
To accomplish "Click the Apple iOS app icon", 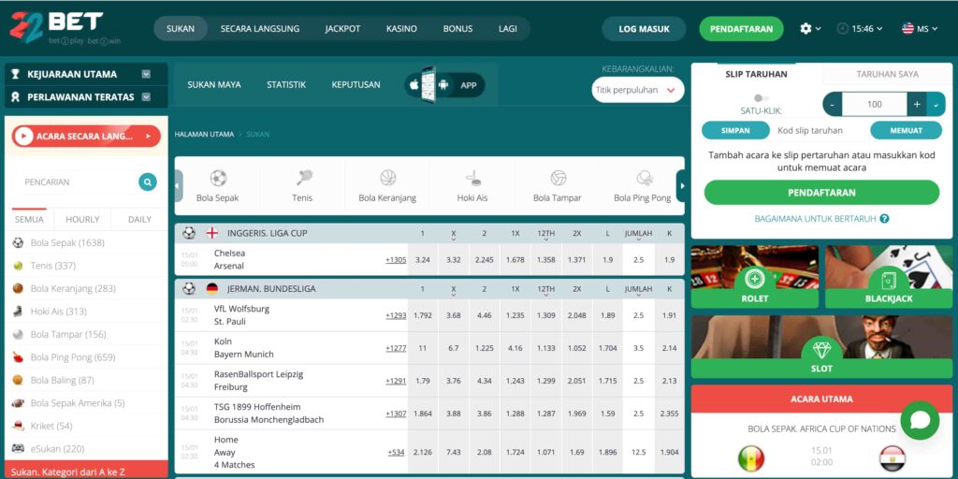I will (x=414, y=85).
